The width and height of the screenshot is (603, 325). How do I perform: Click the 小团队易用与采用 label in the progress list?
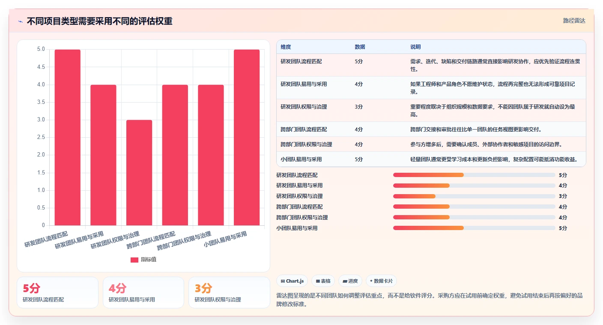pyautogui.click(x=297, y=228)
